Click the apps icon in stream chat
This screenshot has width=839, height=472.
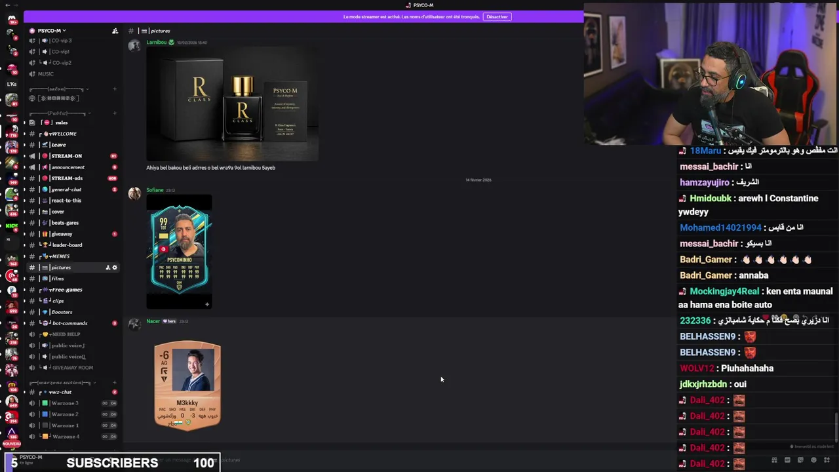click(827, 460)
